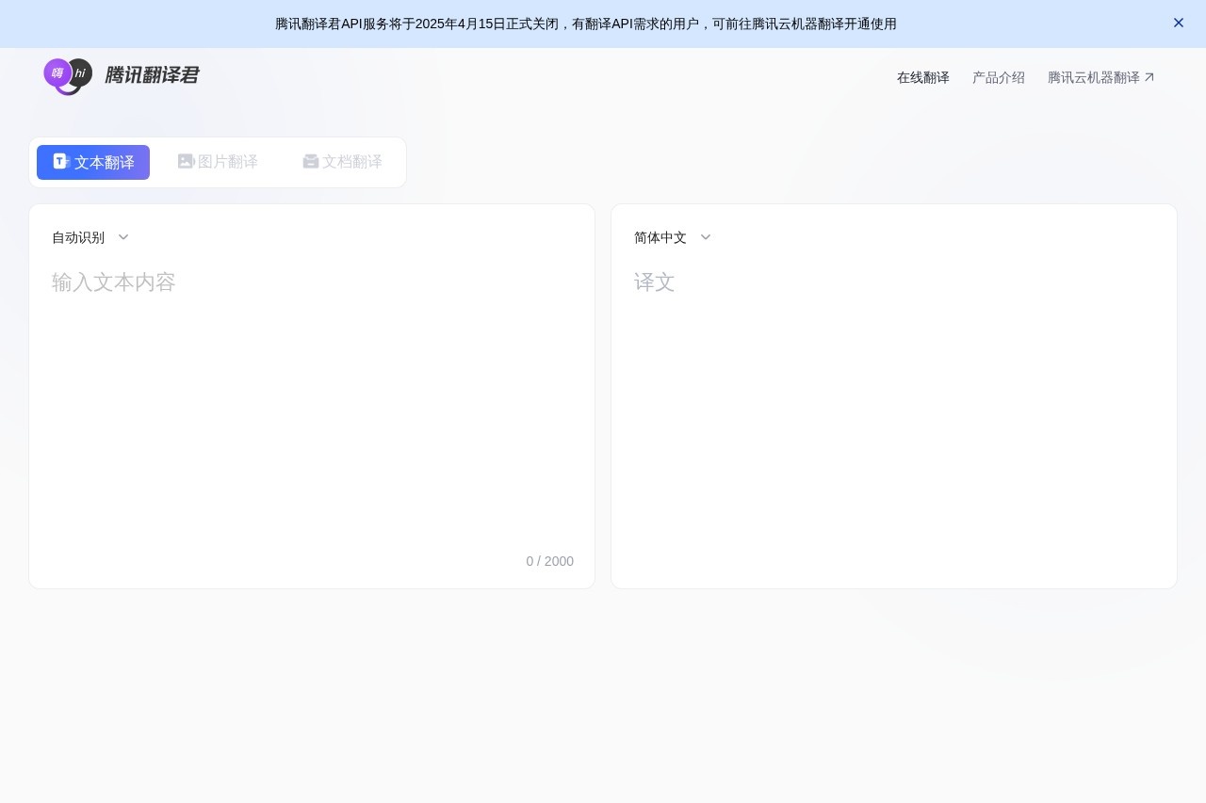Click the chevron beside 自动识别
The image size is (1206, 803).
point(122,237)
